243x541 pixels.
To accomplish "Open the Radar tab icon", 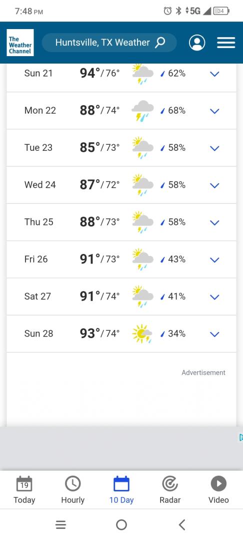I will click(x=170, y=484).
